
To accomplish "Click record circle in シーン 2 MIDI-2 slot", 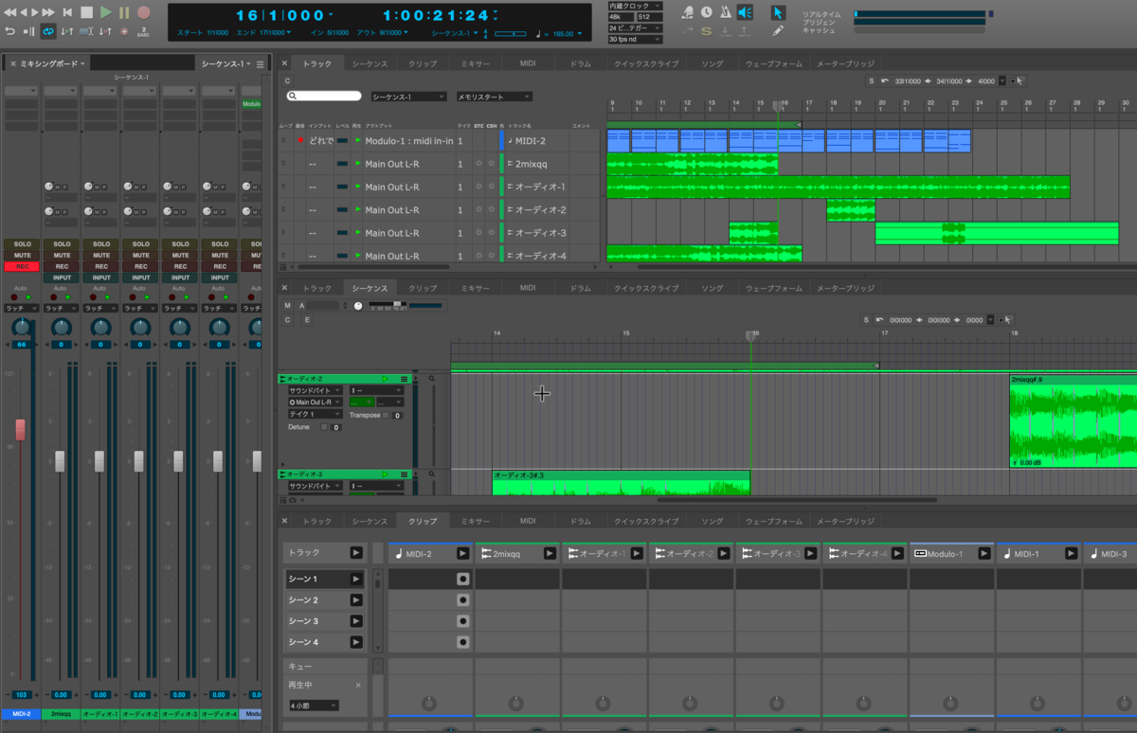I will [x=462, y=600].
